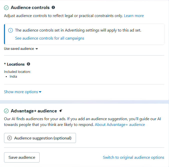Click the caret next to Show more options

[40, 92]
